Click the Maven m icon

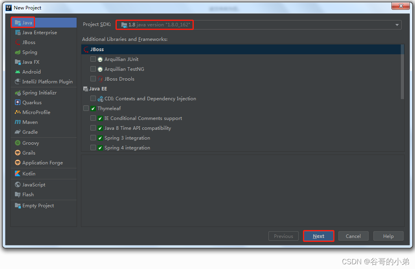[18, 122]
